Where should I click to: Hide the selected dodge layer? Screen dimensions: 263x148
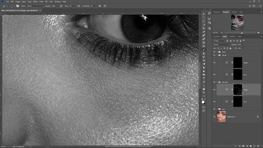click(215, 90)
